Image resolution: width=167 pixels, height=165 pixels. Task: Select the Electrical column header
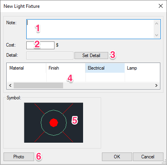pyautogui.click(x=105, y=68)
